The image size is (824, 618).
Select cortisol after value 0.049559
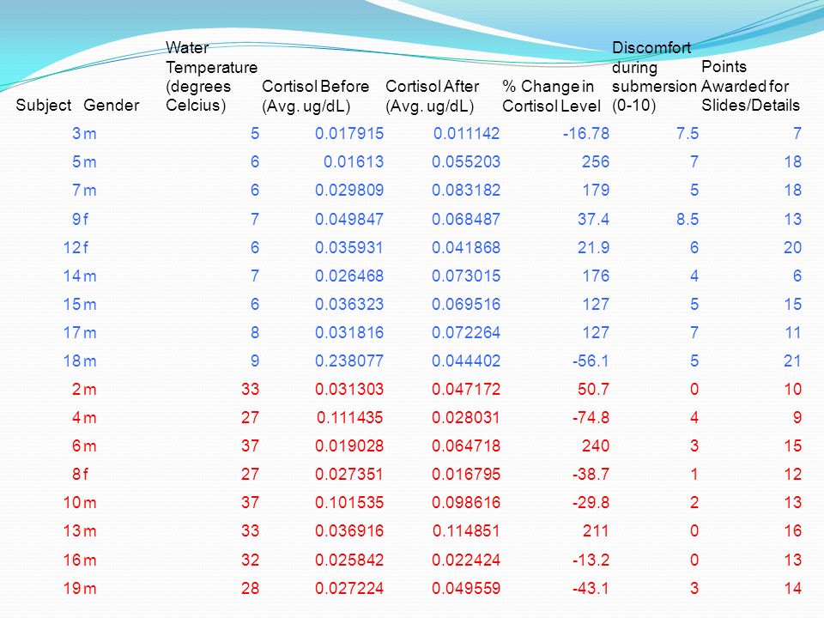466,589
